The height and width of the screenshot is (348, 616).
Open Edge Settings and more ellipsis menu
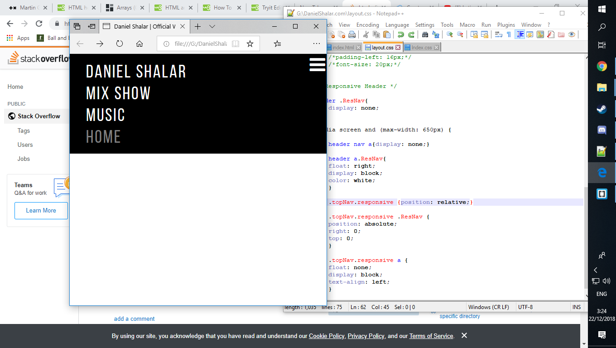pyautogui.click(x=316, y=43)
